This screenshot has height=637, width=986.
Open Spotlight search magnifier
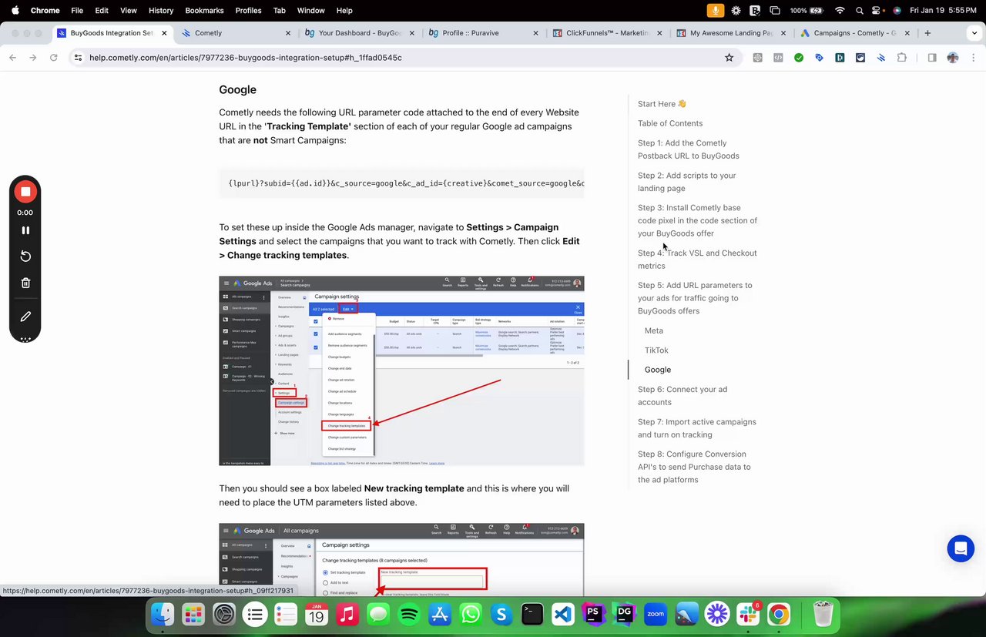click(858, 10)
